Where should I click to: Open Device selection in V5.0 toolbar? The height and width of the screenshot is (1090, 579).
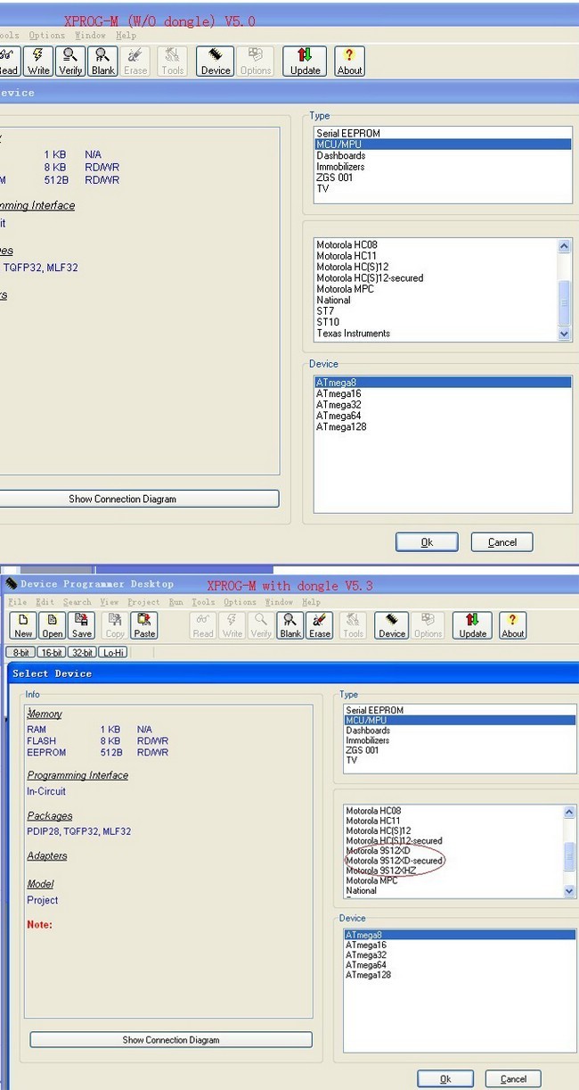pos(216,61)
